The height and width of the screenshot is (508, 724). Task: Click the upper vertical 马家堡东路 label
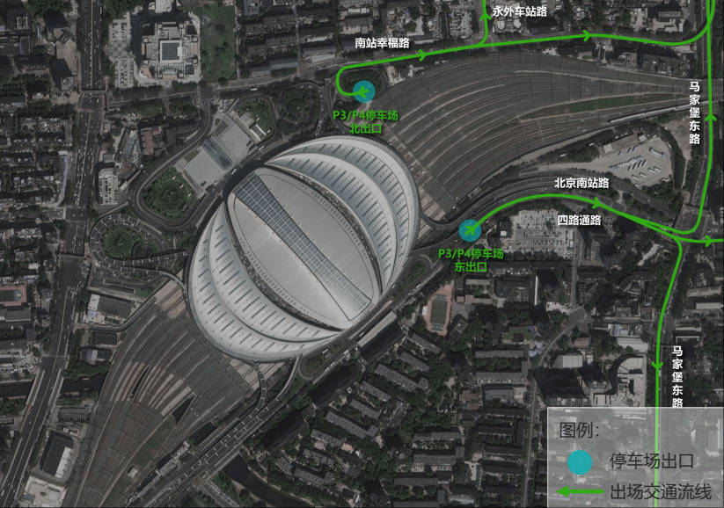(x=694, y=112)
